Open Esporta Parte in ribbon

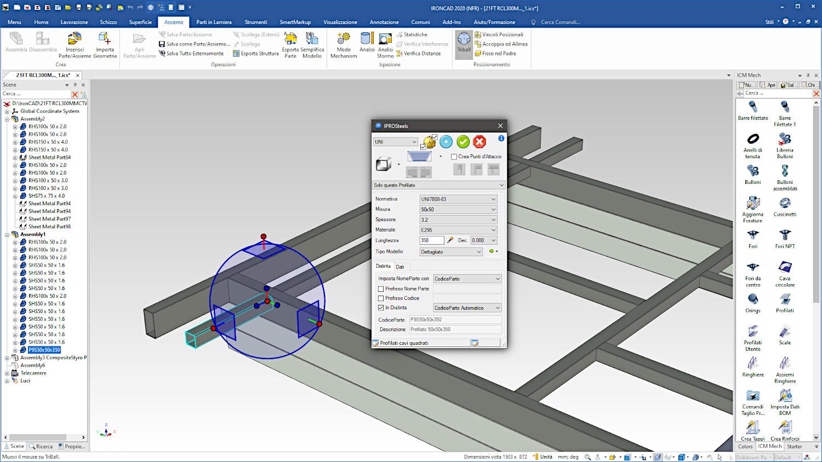pos(290,44)
